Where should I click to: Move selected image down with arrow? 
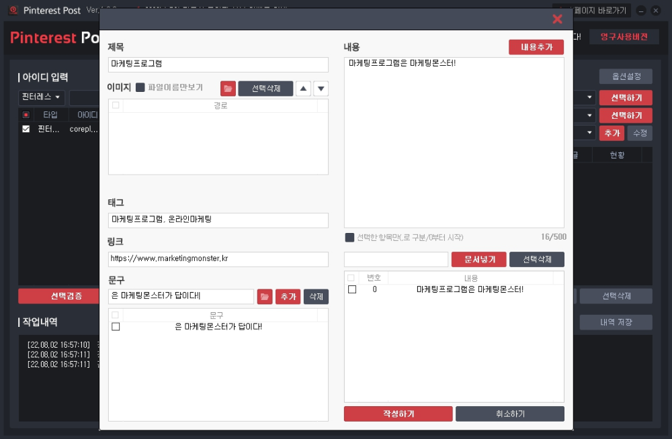click(321, 89)
